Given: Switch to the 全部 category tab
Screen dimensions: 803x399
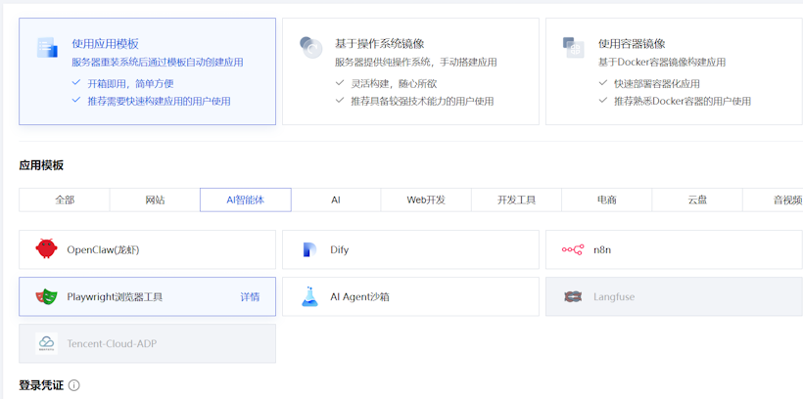Looking at the screenshot, I should pos(65,200).
